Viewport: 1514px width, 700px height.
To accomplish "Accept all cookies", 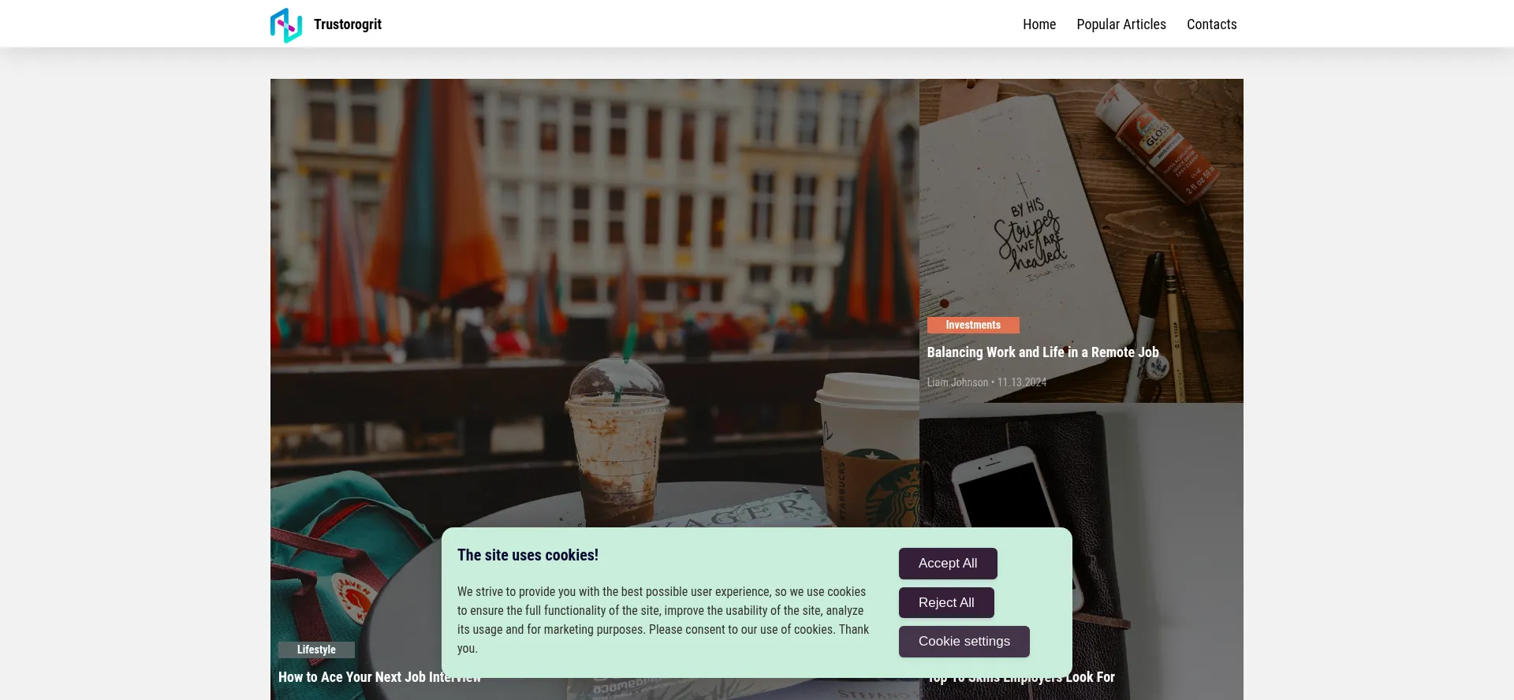I will 948,564.
